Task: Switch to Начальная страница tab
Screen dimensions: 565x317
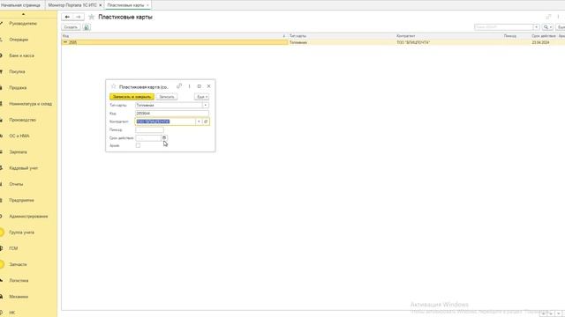Action: click(20, 5)
